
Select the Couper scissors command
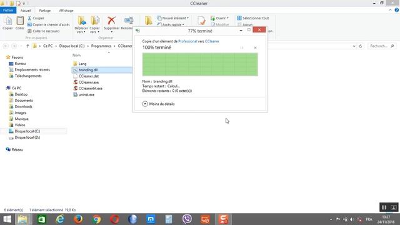point(36,18)
